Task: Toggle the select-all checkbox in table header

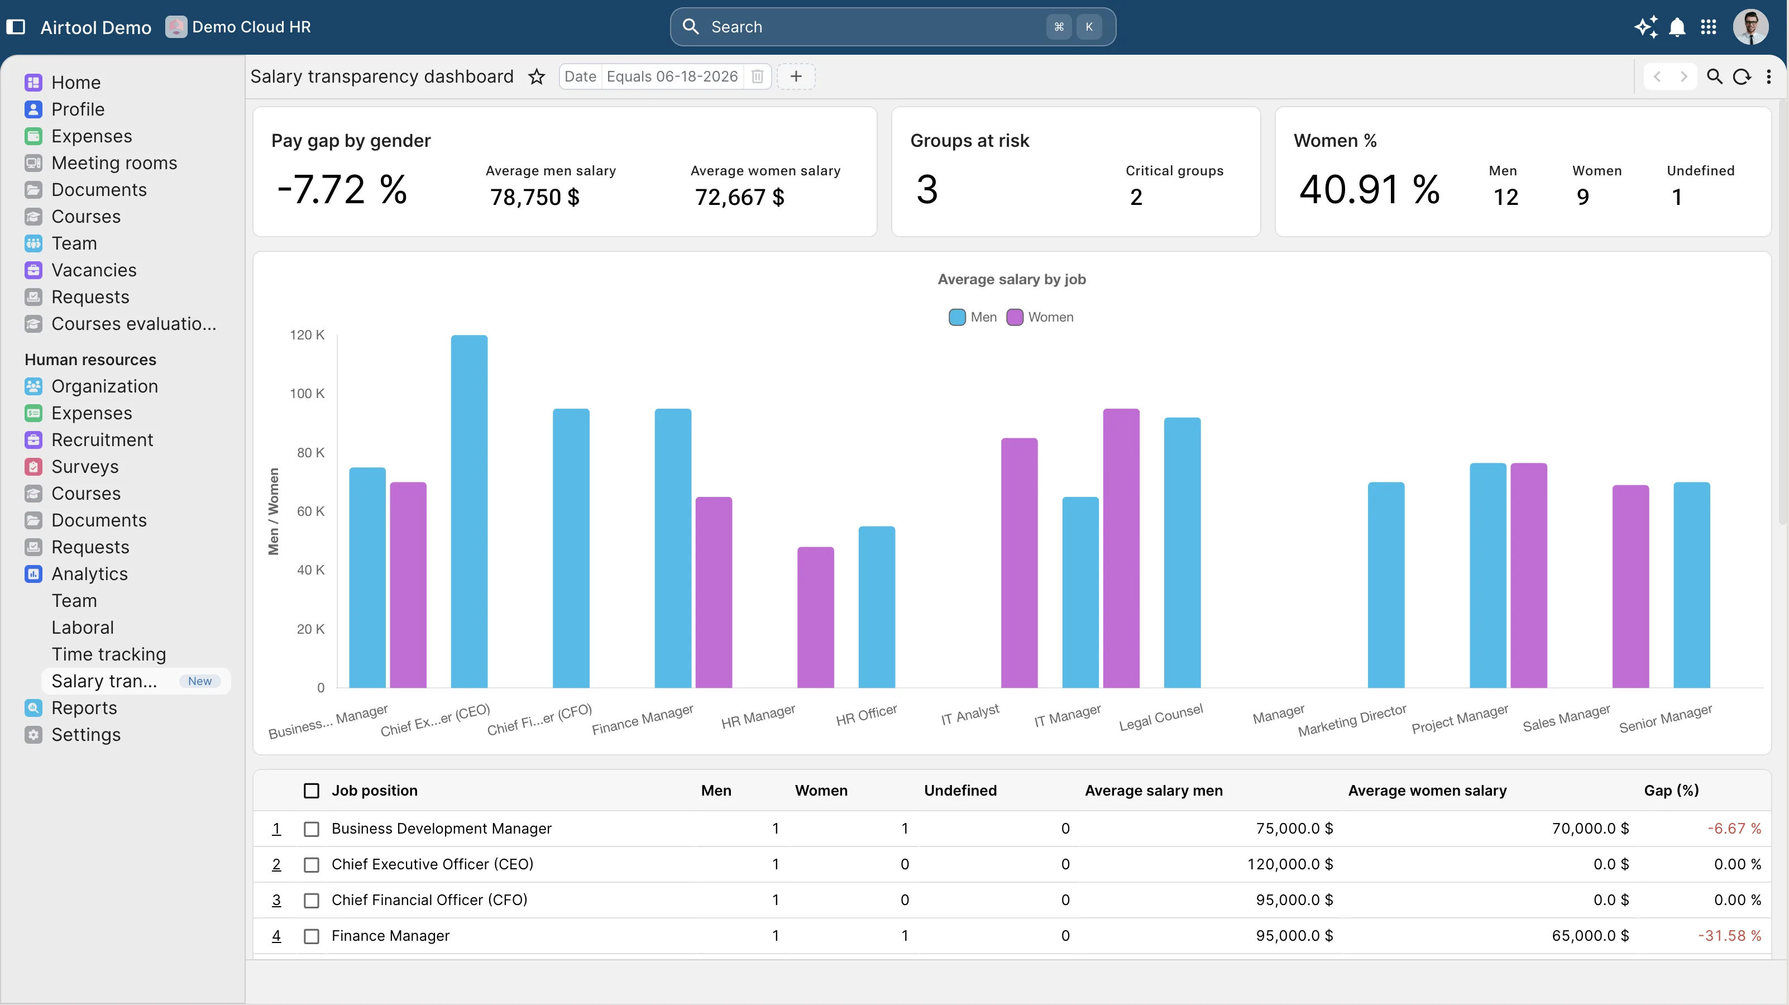Action: [312, 791]
